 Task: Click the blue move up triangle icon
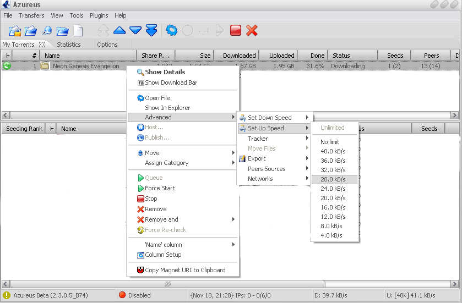(119, 30)
